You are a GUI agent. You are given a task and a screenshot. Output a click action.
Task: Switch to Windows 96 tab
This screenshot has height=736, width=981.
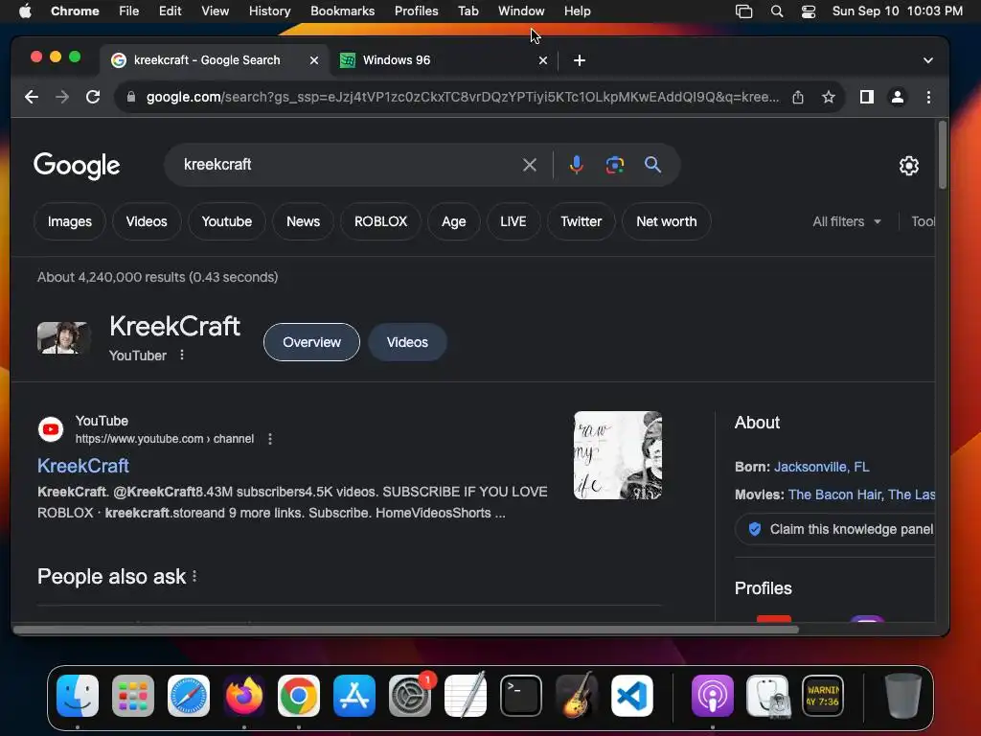tap(439, 60)
